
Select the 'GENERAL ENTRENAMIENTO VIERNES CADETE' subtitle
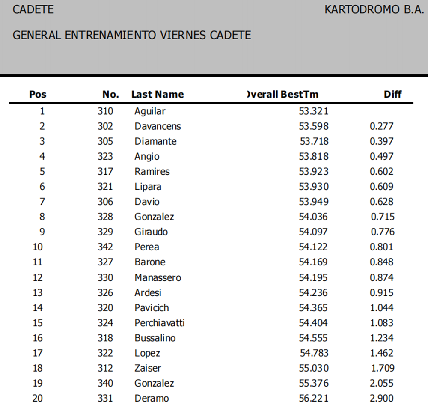point(132,35)
